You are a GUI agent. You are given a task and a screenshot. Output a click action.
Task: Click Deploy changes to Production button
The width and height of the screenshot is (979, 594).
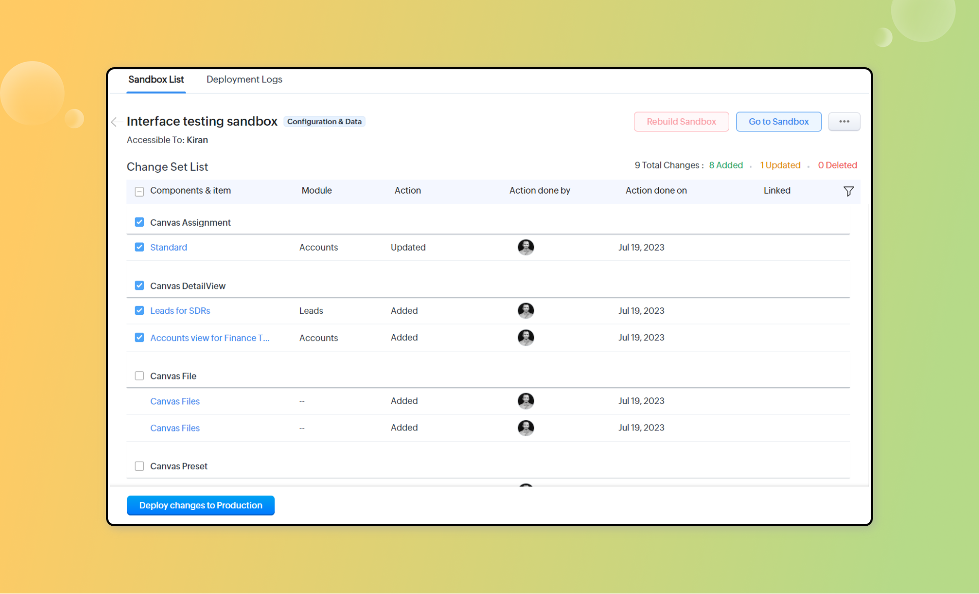(x=200, y=505)
